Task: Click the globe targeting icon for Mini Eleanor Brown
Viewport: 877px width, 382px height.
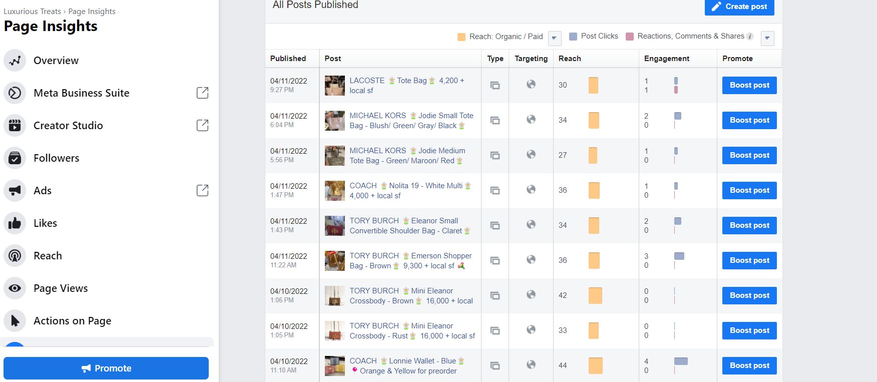Action: coord(531,294)
